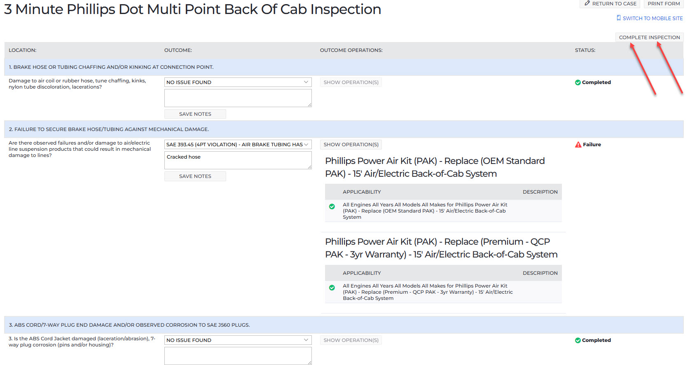This screenshot has height=365, width=690.
Task: Click green check icon for Premium QCP PAK applicability
Action: (x=332, y=288)
